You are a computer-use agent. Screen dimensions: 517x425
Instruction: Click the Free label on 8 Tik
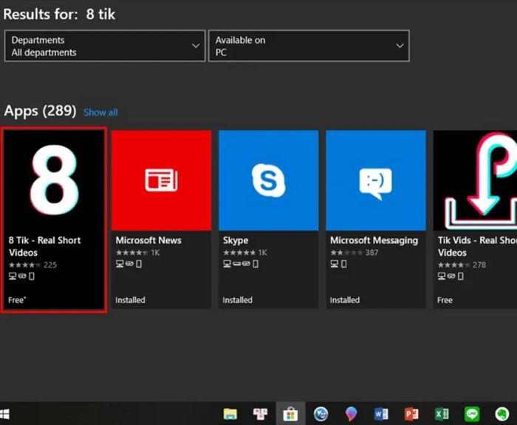(x=17, y=300)
